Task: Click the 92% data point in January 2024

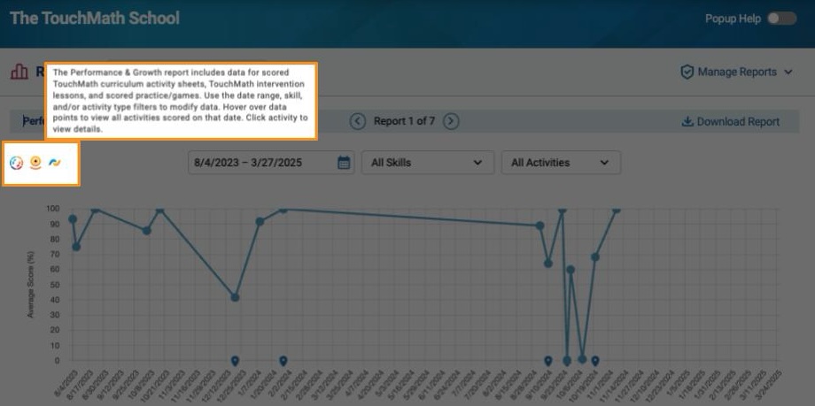Action: tap(260, 222)
